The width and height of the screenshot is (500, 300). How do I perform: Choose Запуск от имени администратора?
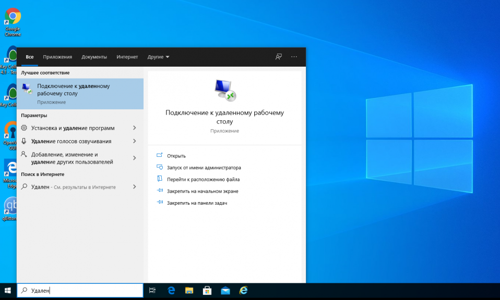click(x=204, y=168)
